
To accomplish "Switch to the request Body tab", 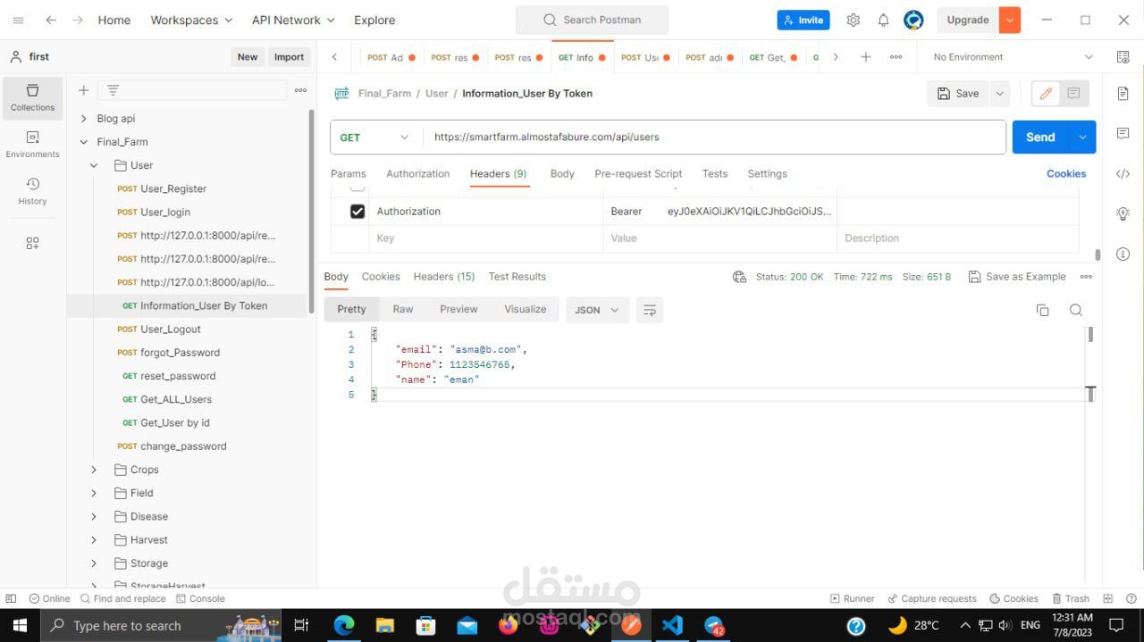I will tap(562, 174).
